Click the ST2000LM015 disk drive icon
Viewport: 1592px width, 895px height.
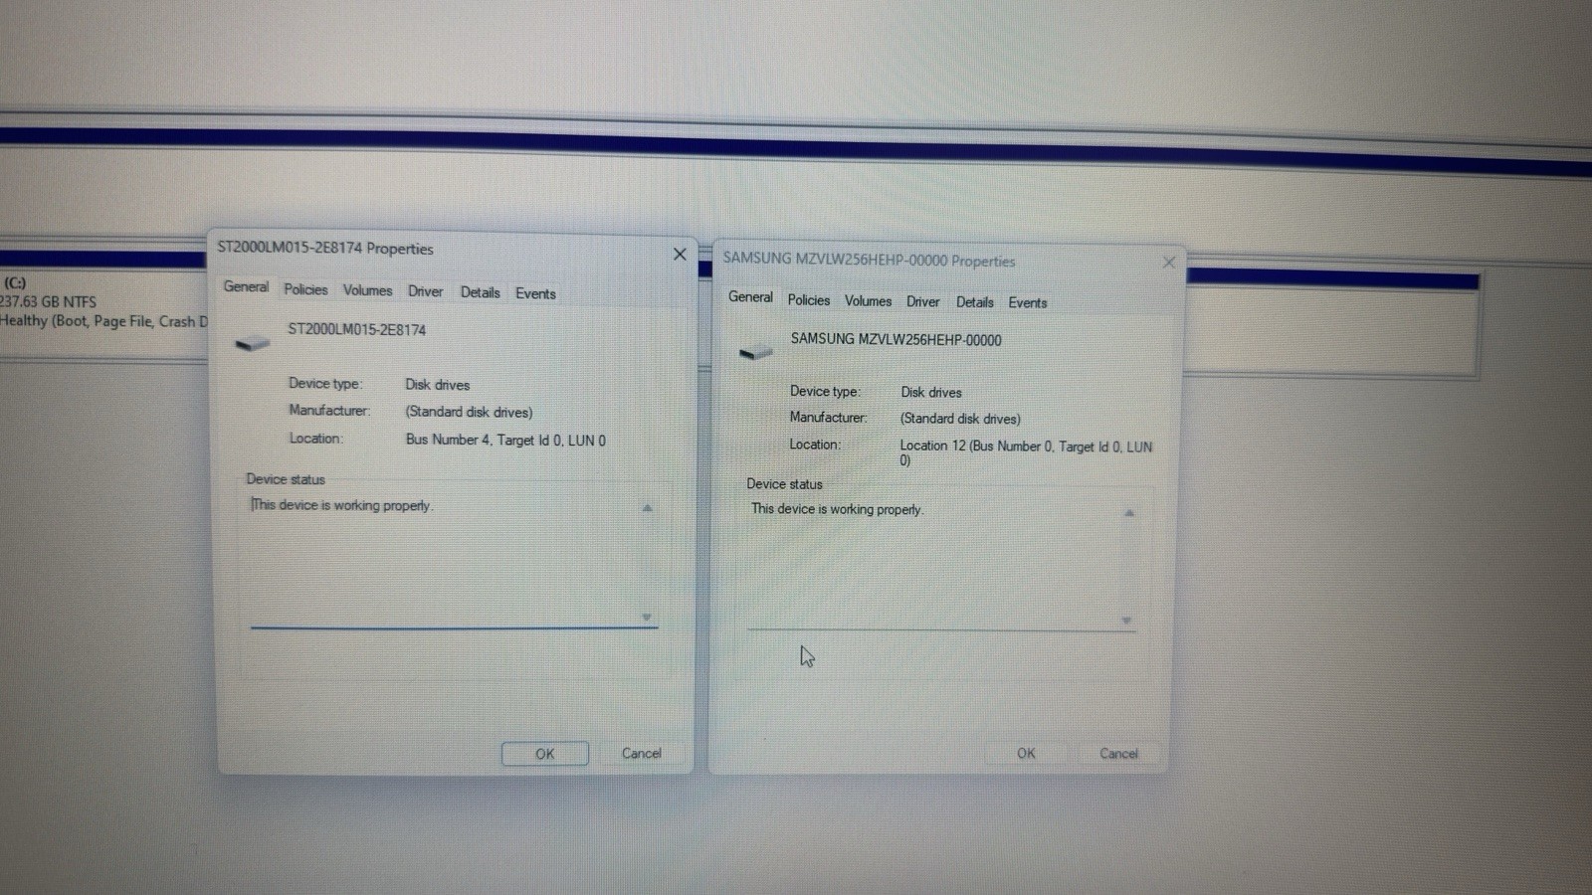pyautogui.click(x=253, y=343)
